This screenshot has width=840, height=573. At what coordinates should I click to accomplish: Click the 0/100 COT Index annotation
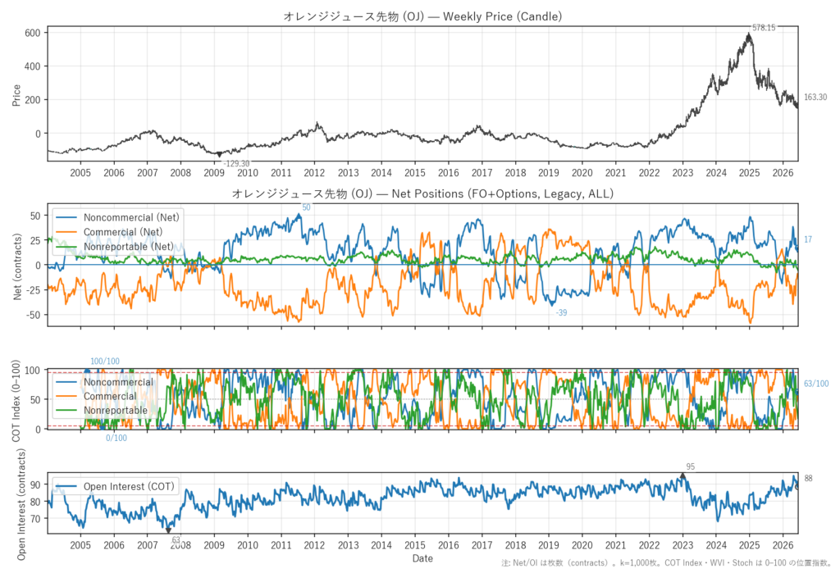tap(116, 438)
